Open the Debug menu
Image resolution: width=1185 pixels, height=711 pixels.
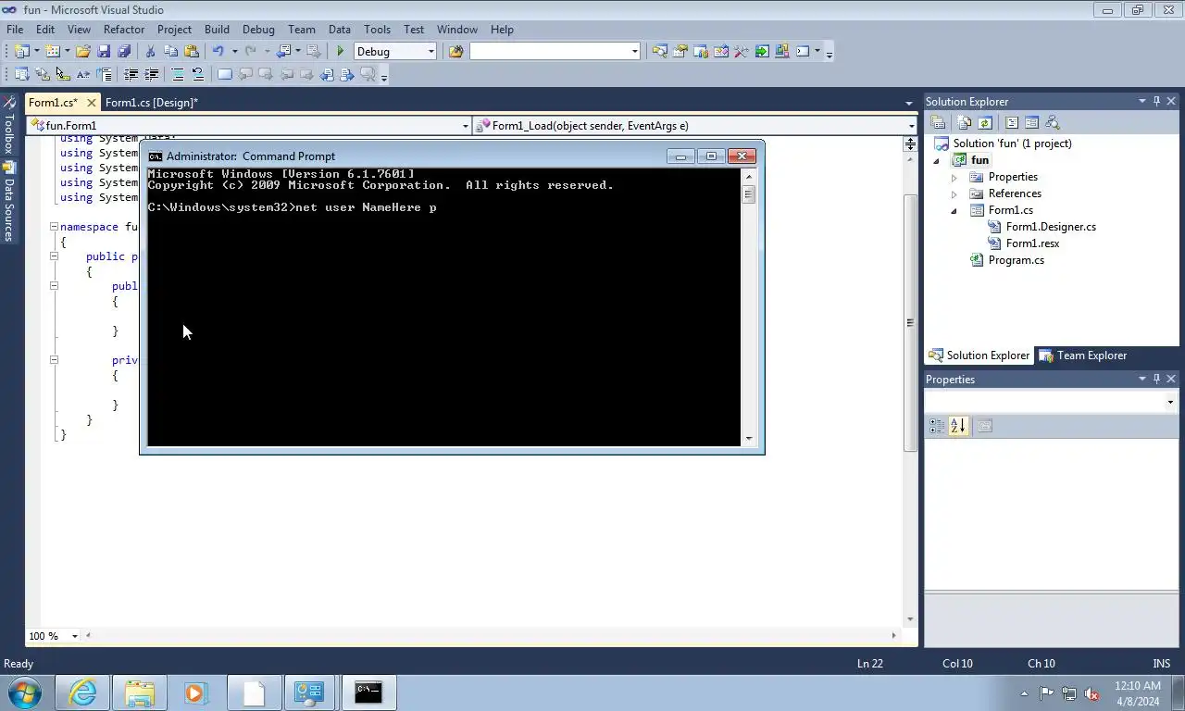[258, 30]
